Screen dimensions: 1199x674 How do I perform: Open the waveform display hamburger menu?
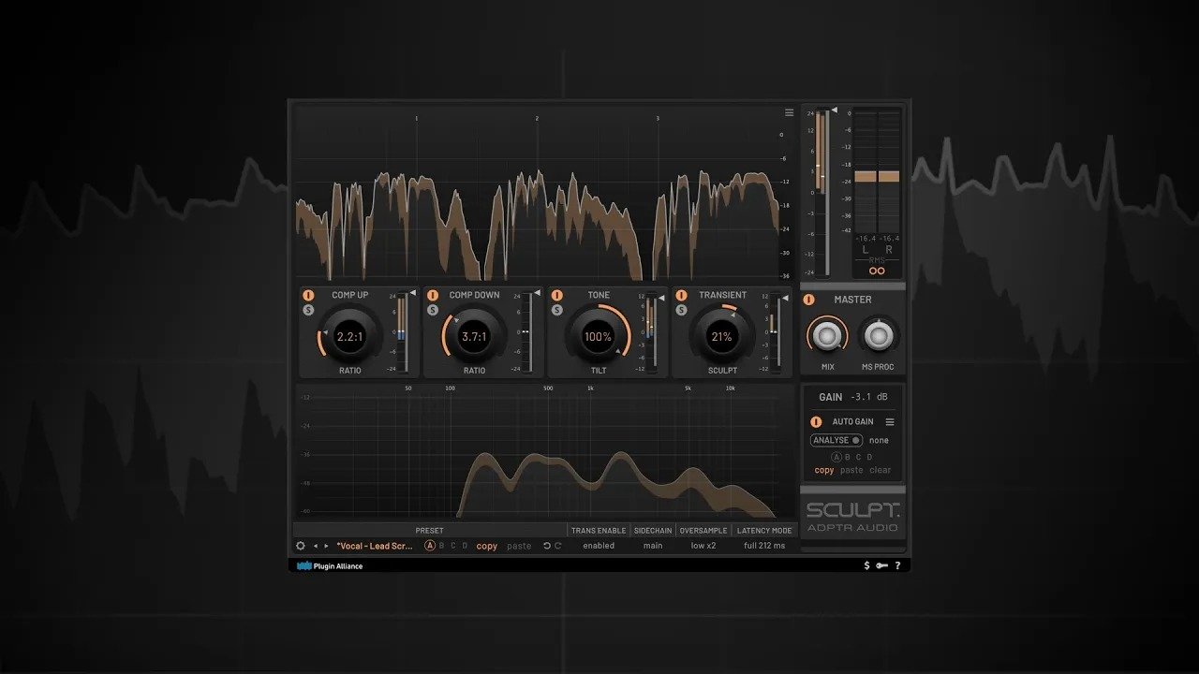tap(790, 113)
